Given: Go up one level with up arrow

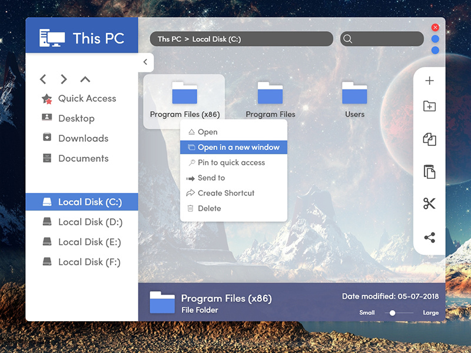Looking at the screenshot, I should [85, 79].
